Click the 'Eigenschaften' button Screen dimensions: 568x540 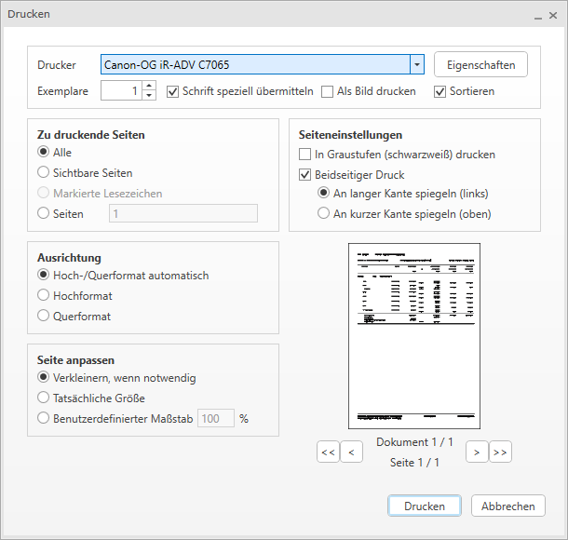click(480, 65)
